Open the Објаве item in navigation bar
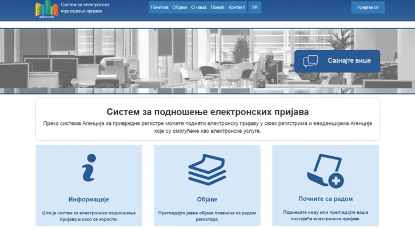 pyautogui.click(x=179, y=7)
